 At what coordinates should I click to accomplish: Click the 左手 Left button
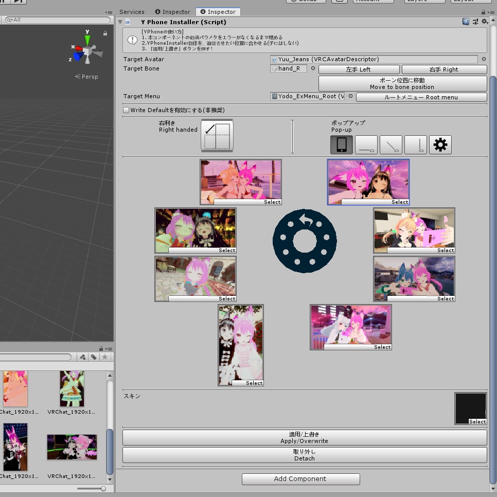click(x=359, y=69)
